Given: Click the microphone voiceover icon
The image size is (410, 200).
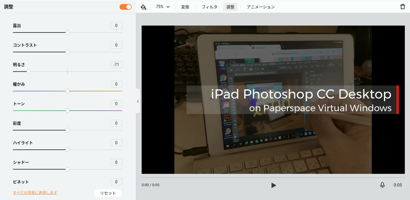Looking at the screenshot, I should (x=382, y=185).
